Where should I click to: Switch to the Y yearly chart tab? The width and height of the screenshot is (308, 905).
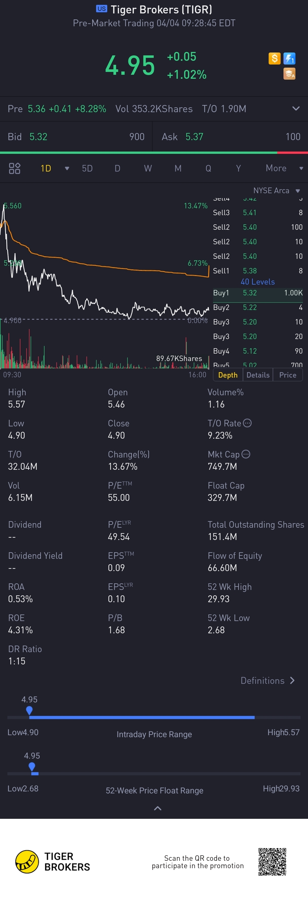pyautogui.click(x=238, y=168)
